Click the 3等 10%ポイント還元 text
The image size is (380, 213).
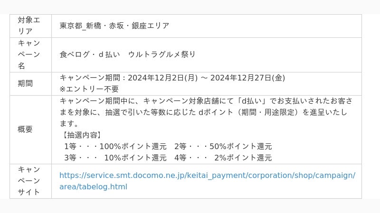point(115,158)
